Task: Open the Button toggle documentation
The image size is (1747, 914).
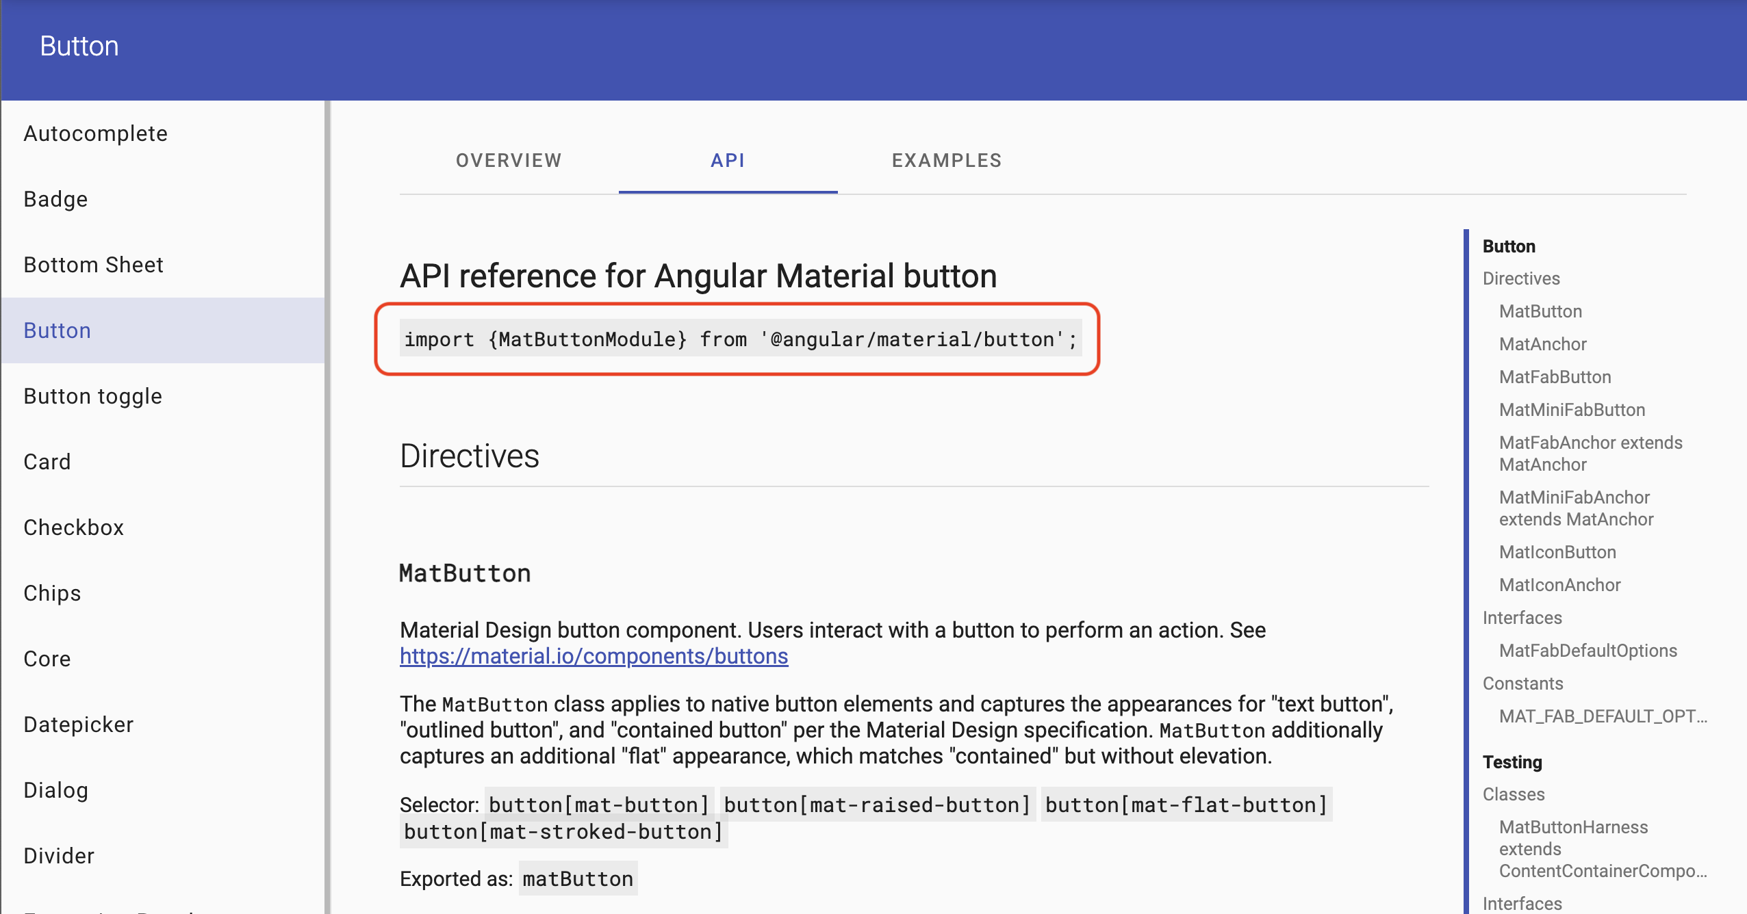Action: (x=92, y=395)
